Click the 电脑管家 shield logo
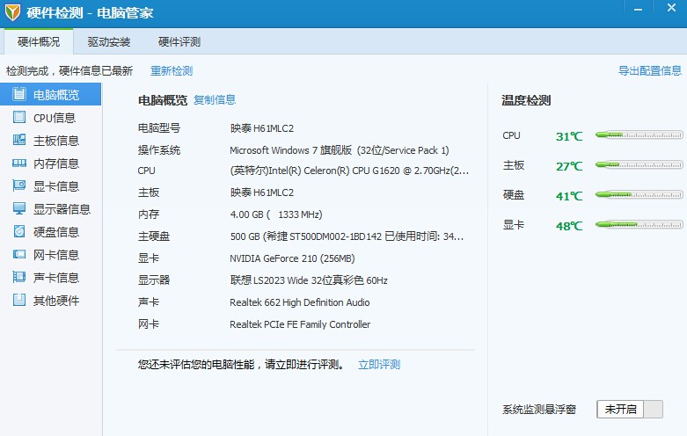The height and width of the screenshot is (436, 687). click(x=12, y=12)
